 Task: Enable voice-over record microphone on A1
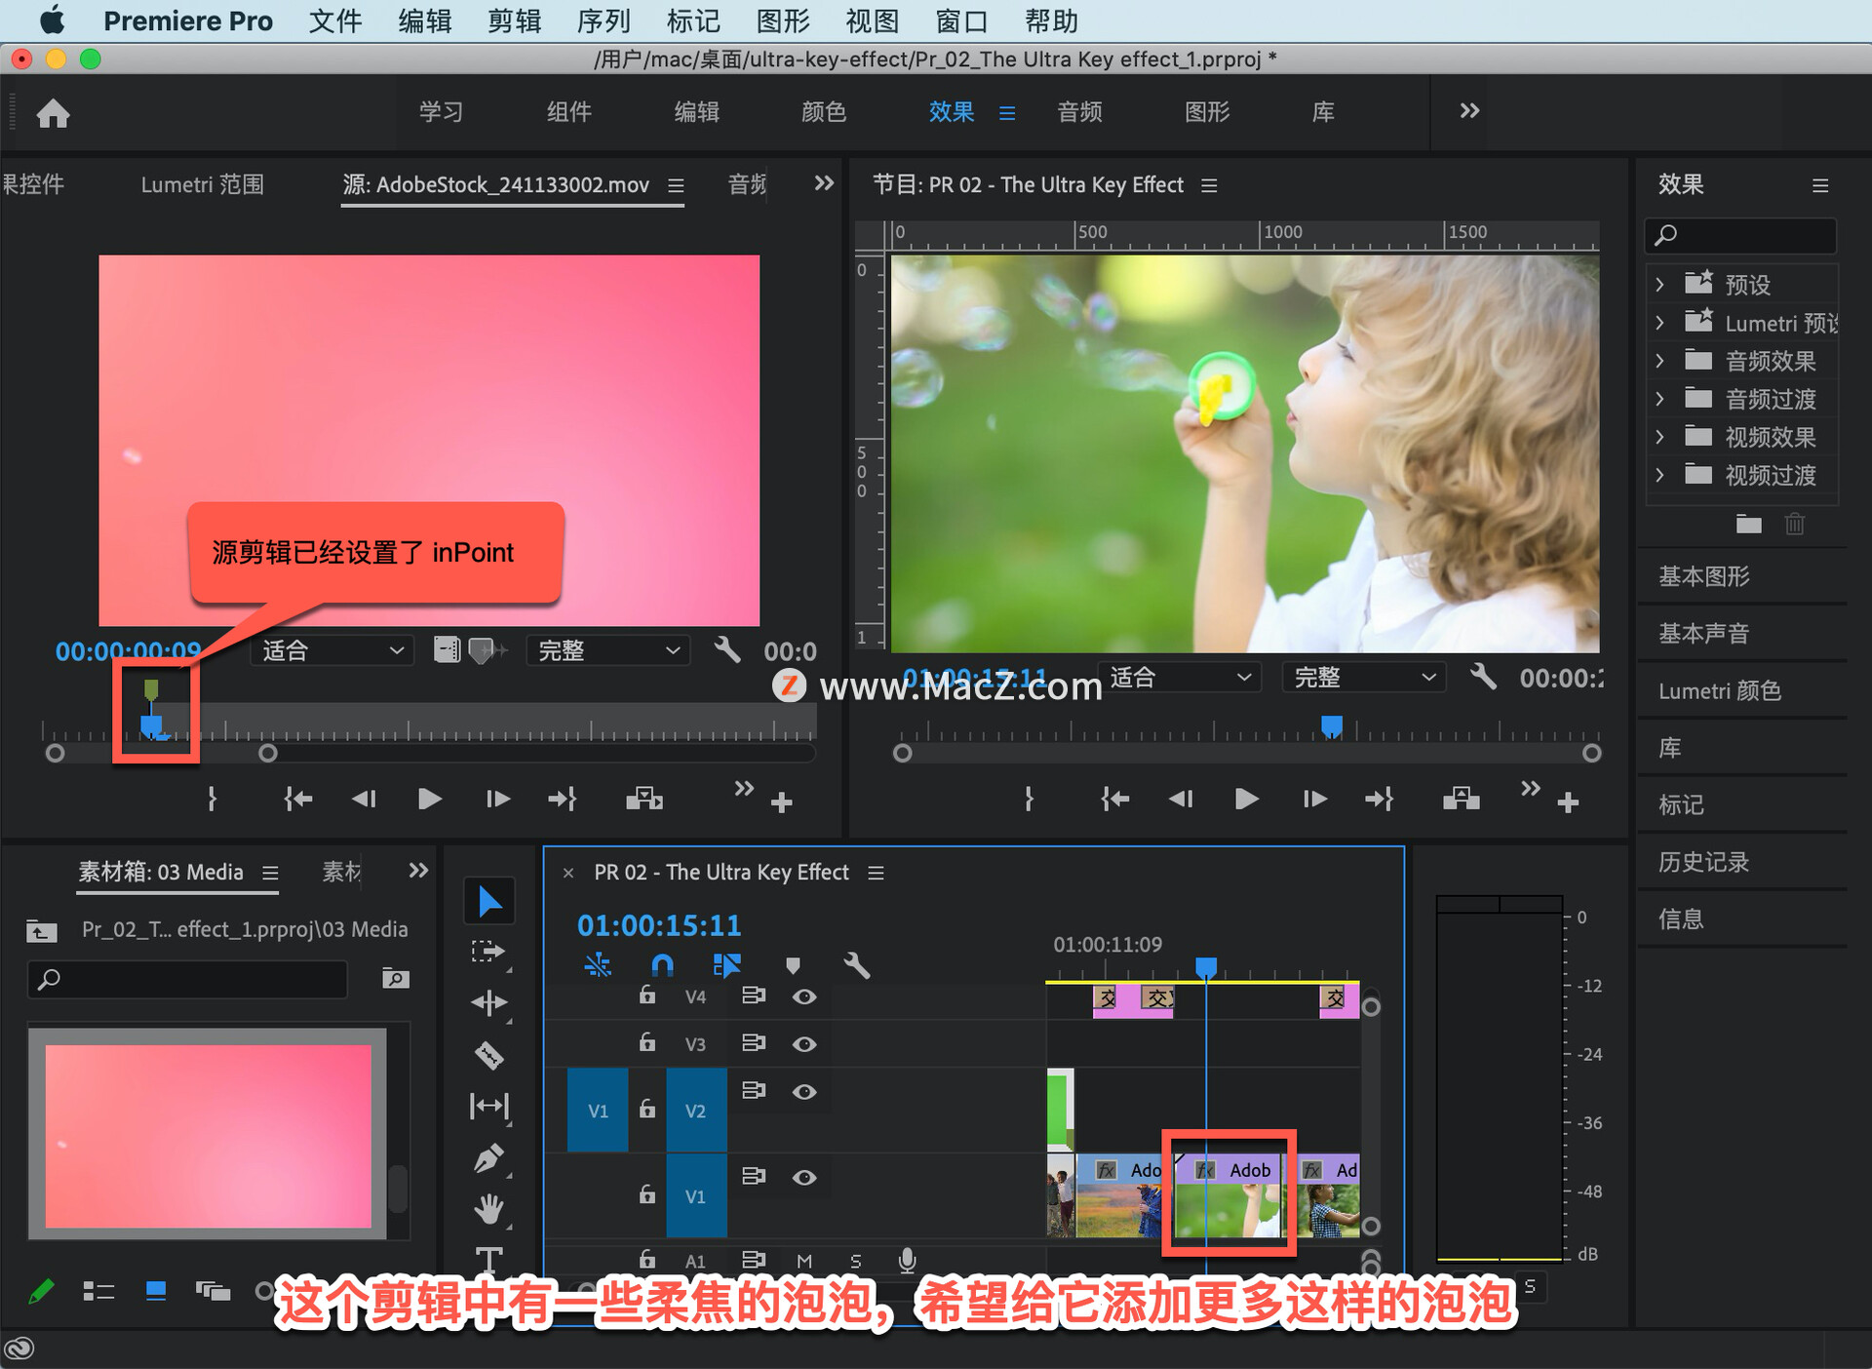(x=907, y=1261)
